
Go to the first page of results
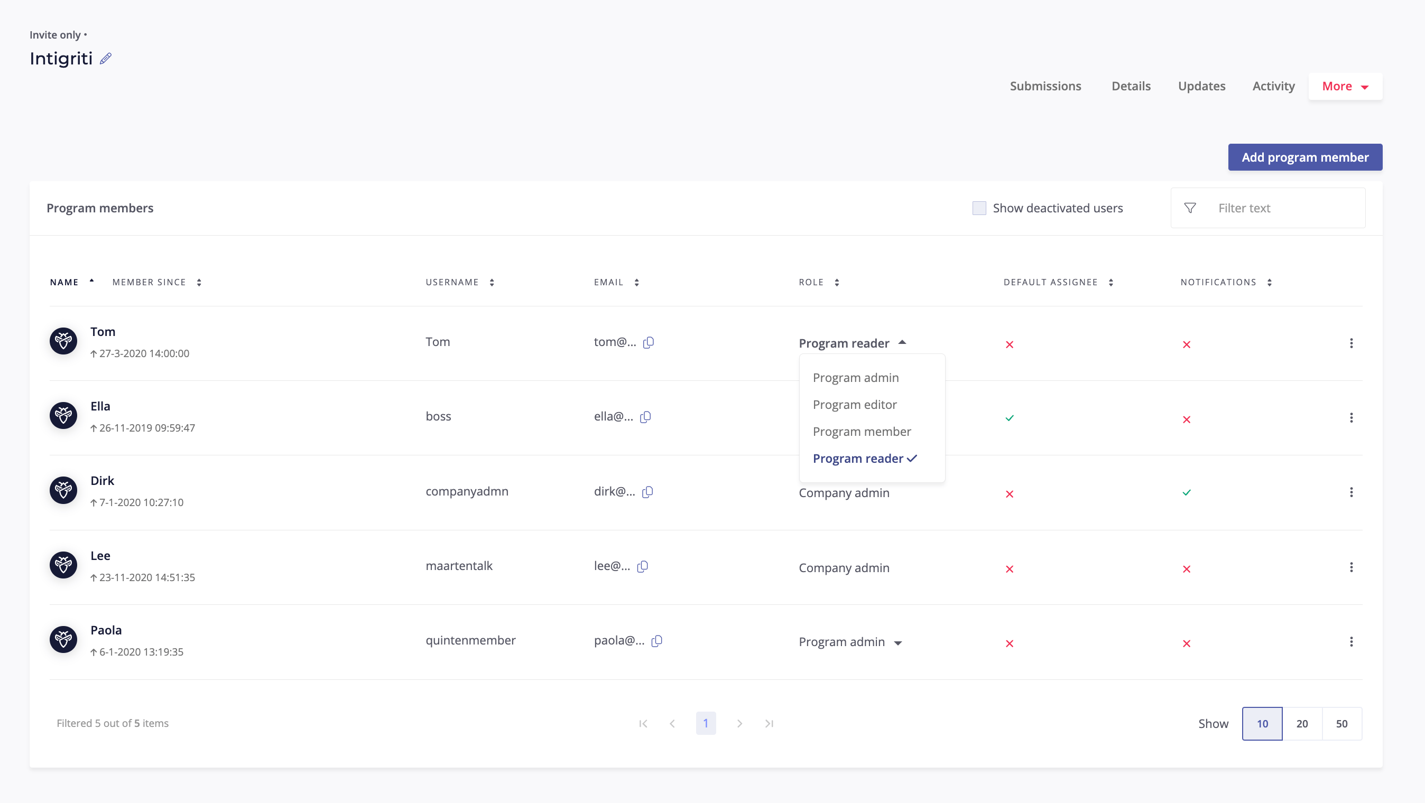tap(643, 723)
